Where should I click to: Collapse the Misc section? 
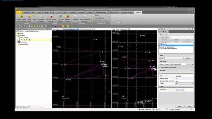(160, 87)
